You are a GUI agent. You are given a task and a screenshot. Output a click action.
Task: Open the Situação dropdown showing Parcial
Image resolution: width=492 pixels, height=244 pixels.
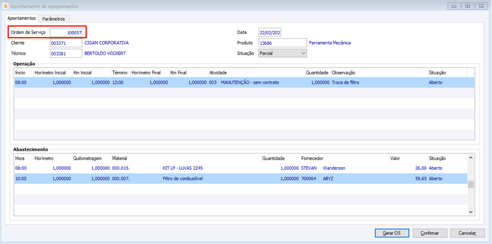point(282,53)
